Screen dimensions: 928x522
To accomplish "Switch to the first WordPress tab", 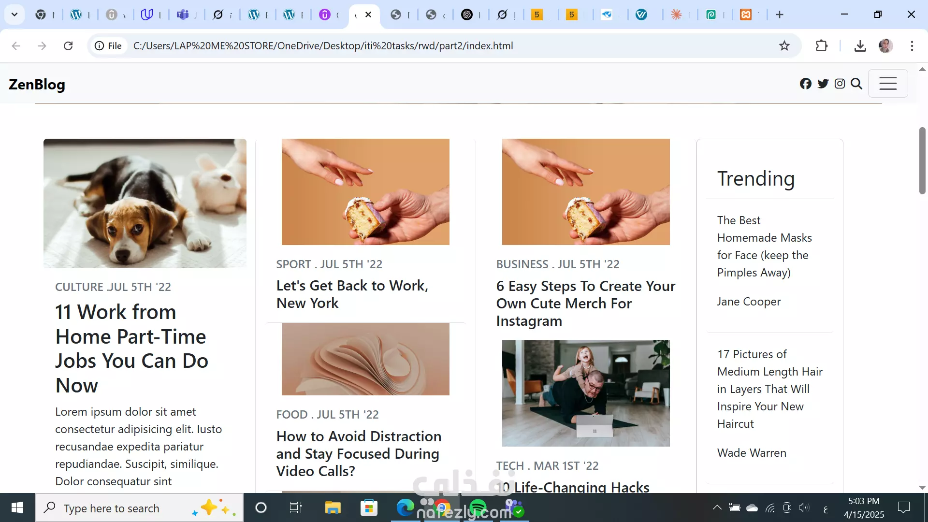I will pos(76,14).
